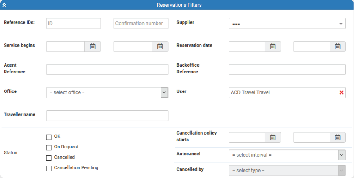Open calendar for Cancellation policy end date

click(x=338, y=137)
